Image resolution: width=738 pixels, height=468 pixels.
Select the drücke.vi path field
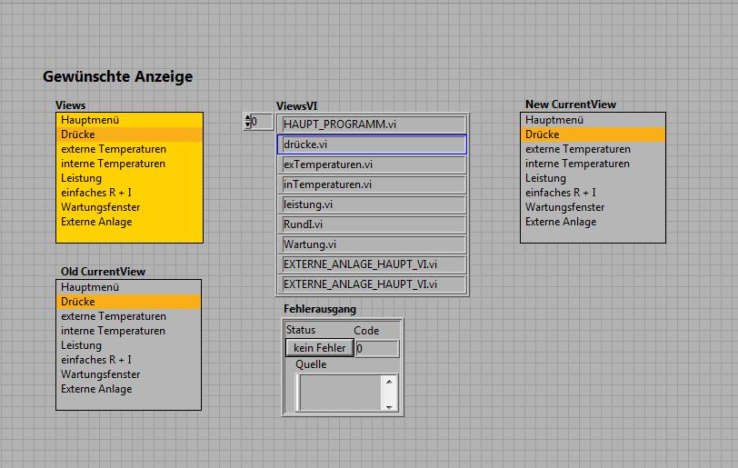point(373,144)
